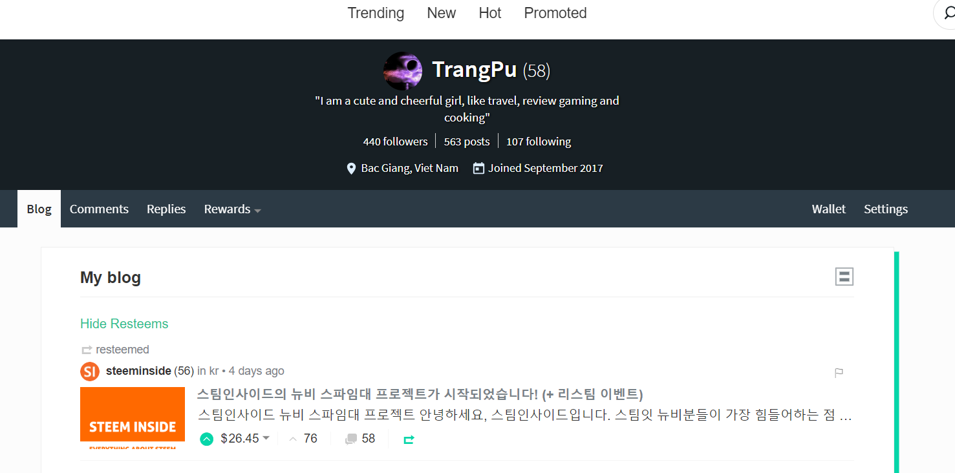Open the Rewards dropdown menu

(232, 209)
